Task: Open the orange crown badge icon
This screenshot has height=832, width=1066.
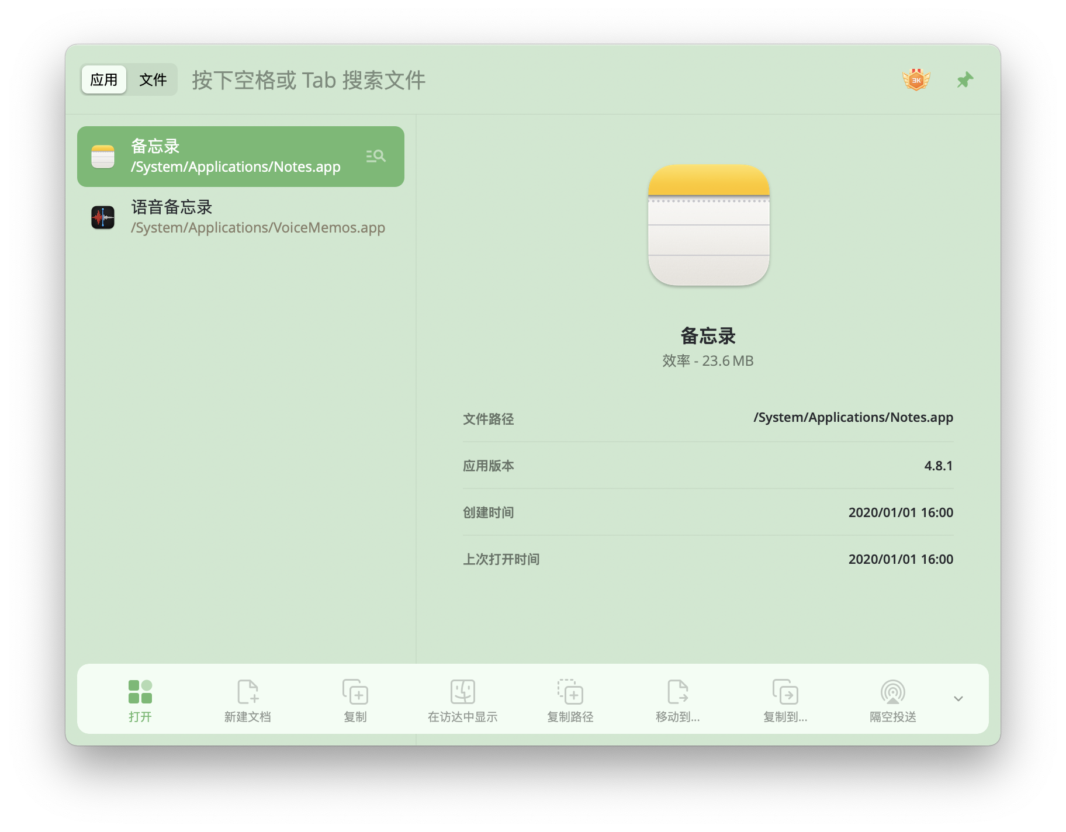Action: pos(916,80)
